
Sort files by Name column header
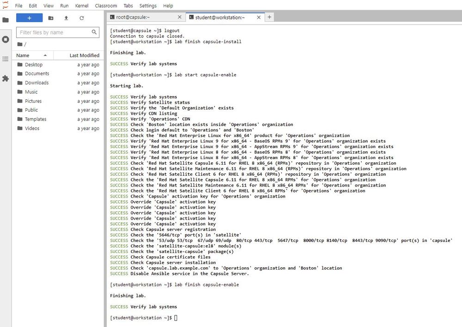[x=23, y=56]
